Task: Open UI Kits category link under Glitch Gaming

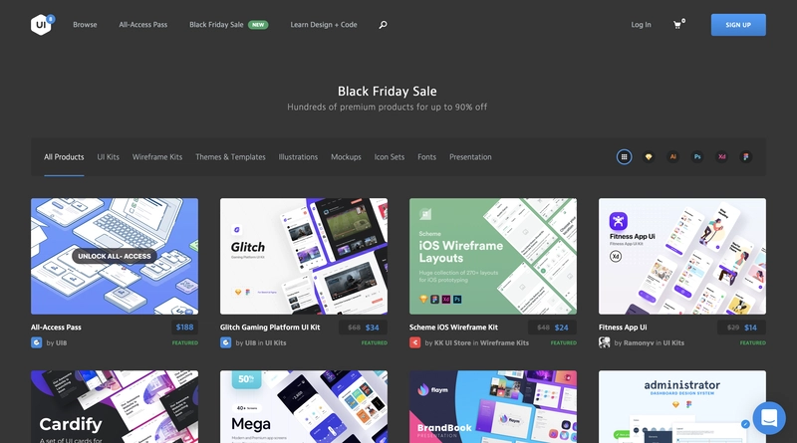Action: (x=276, y=342)
